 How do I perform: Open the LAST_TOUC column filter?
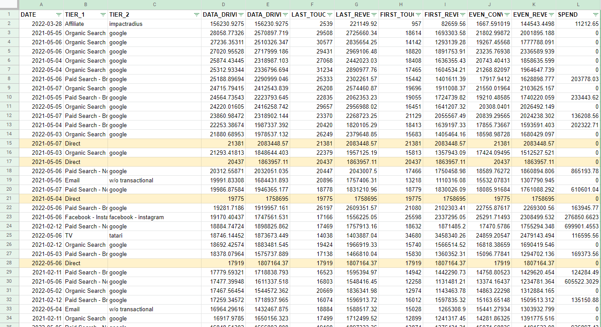[330, 14]
